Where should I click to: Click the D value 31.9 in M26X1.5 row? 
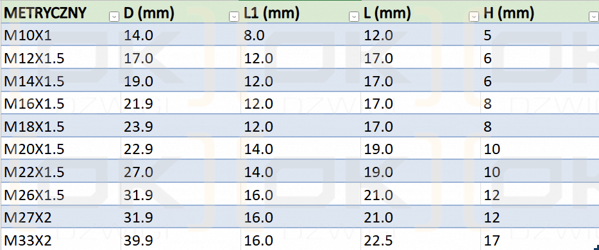click(x=139, y=195)
